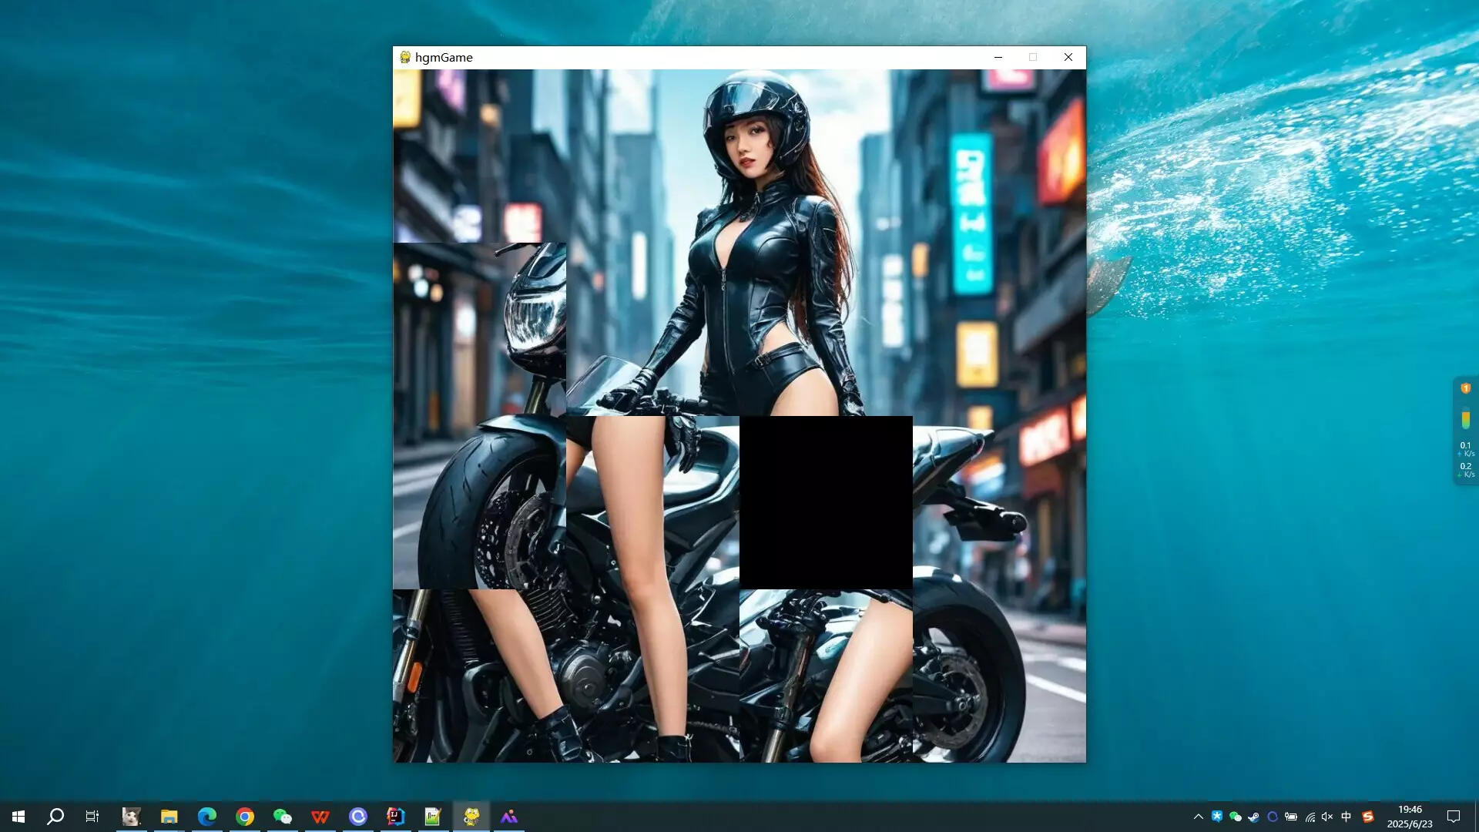1479x832 pixels.
Task: Click the Wi-Fi network status icon
Action: point(1310,816)
